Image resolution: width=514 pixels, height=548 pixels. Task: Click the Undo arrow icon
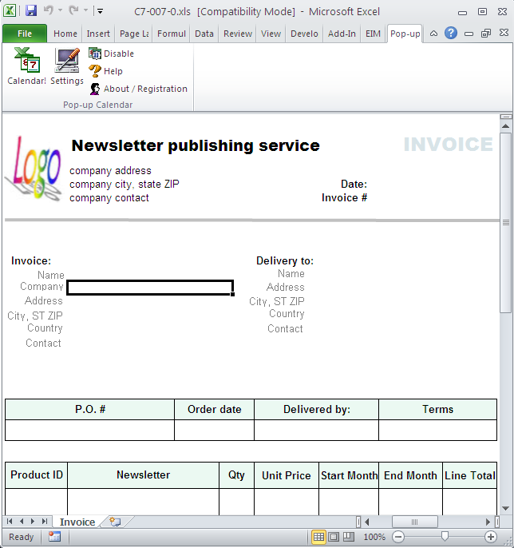49,11
